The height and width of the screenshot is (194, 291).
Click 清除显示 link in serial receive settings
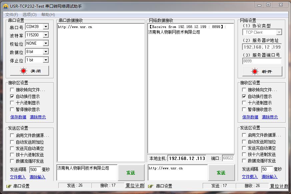38,117
